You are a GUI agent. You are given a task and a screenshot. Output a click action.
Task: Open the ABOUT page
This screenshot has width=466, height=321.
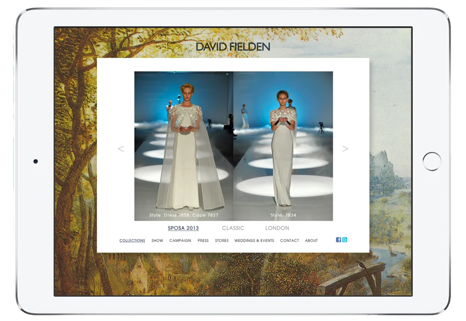point(311,240)
